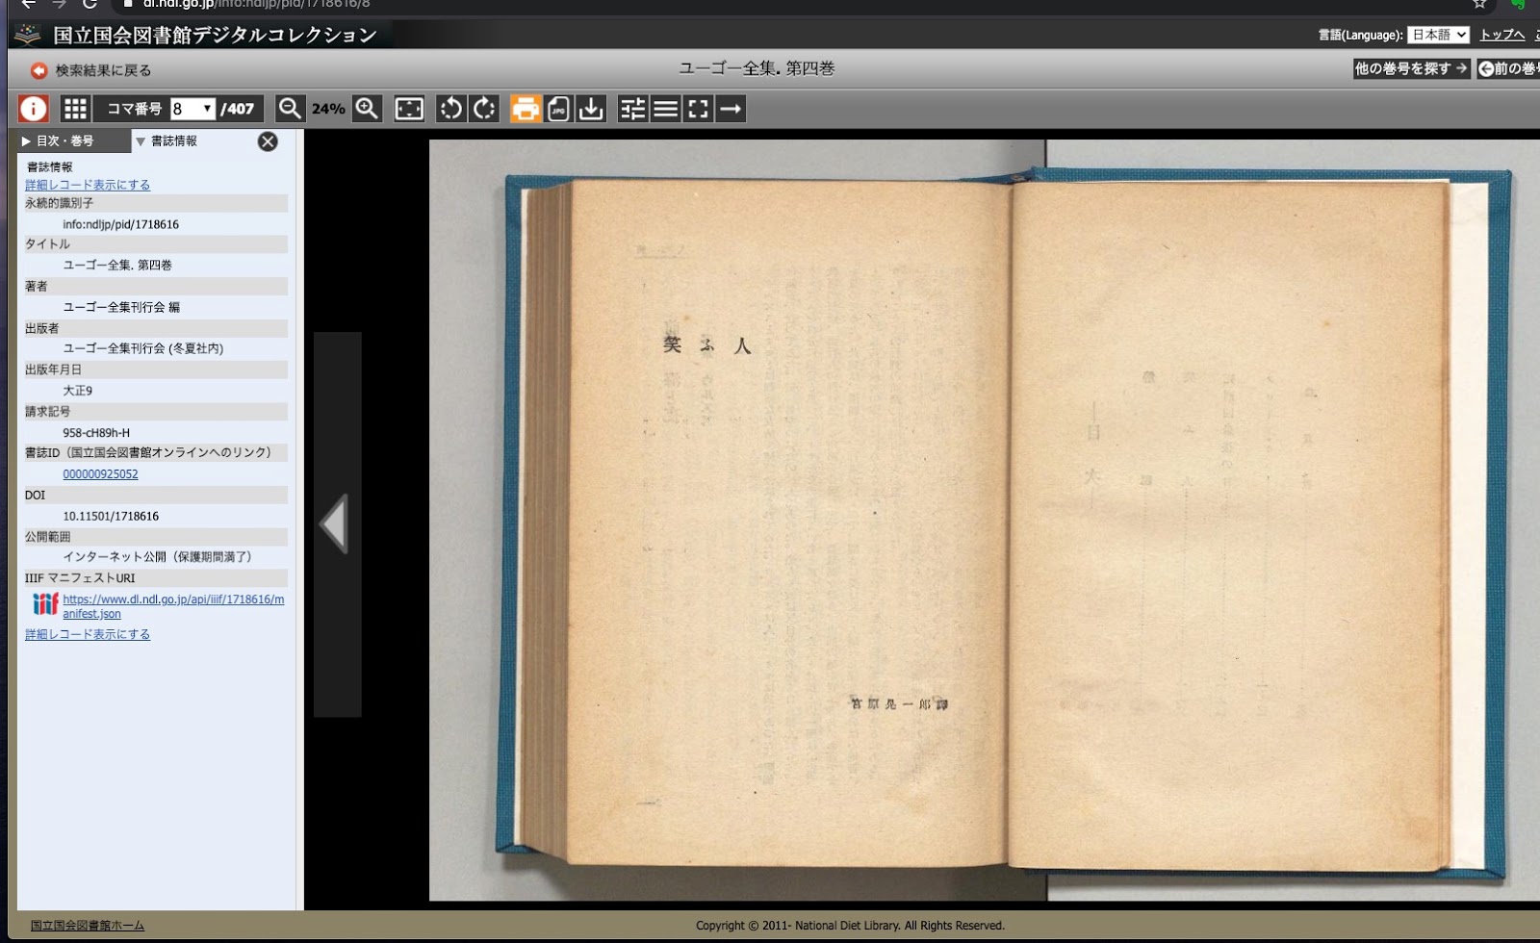This screenshot has width=1540, height=943.
Task: Click the page heading ユーゴー全集. 第四巻
Action: 757,68
